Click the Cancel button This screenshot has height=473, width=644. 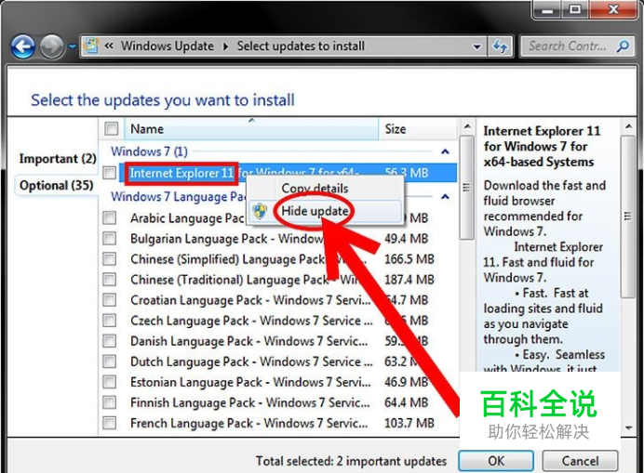pos(580,461)
